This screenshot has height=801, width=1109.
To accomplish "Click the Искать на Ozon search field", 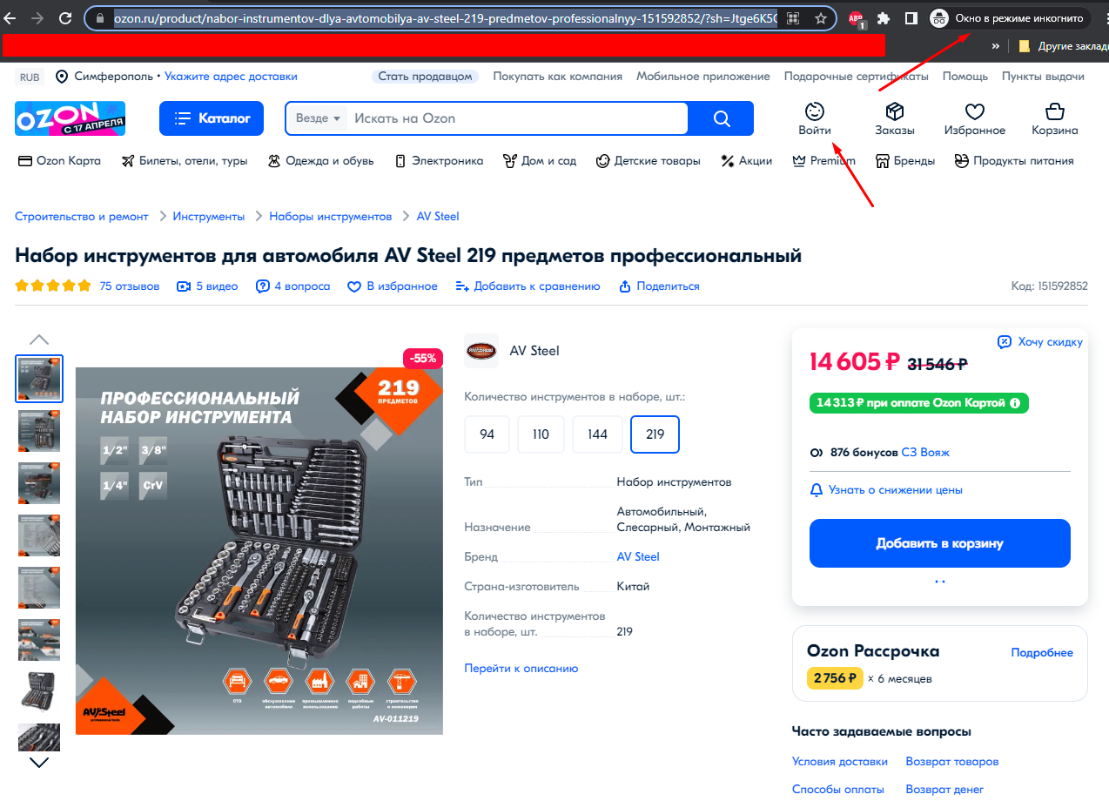I will point(518,118).
